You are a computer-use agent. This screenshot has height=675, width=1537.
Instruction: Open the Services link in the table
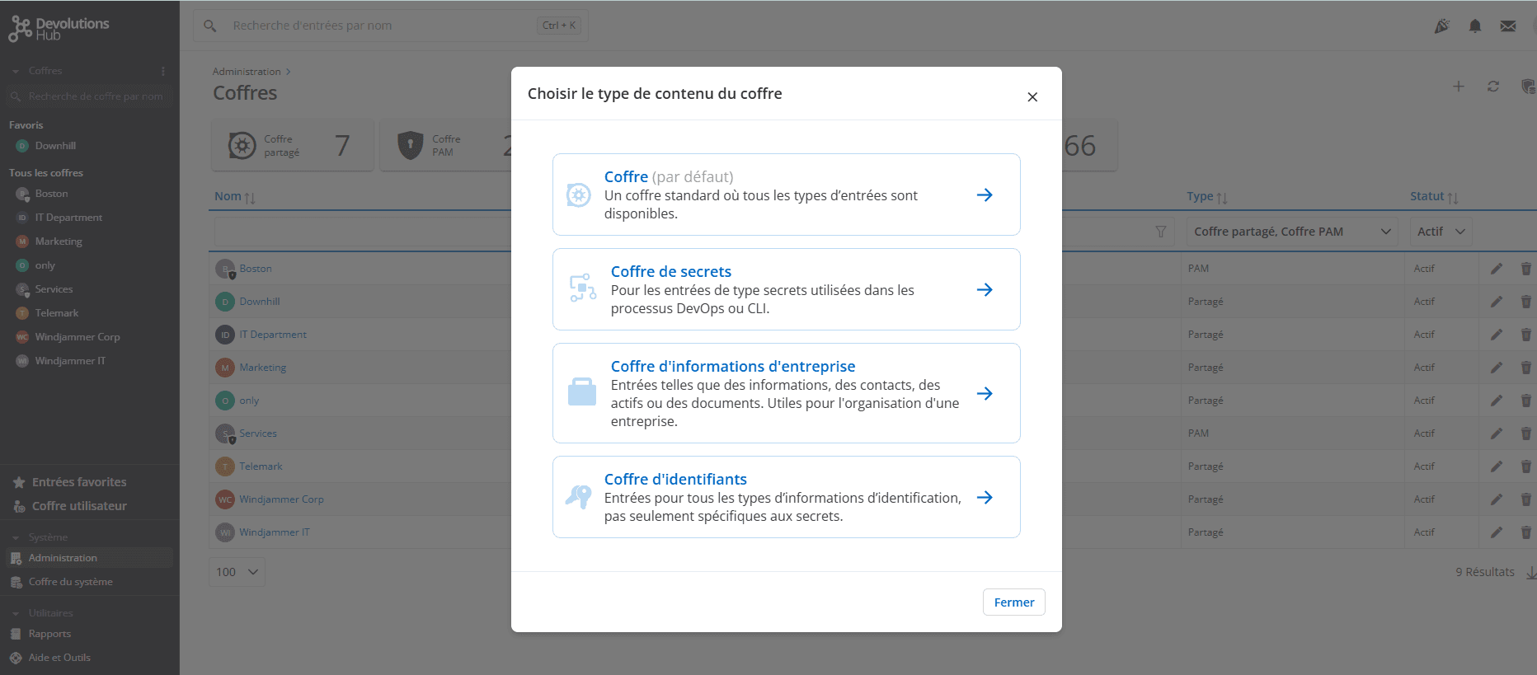[258, 434]
